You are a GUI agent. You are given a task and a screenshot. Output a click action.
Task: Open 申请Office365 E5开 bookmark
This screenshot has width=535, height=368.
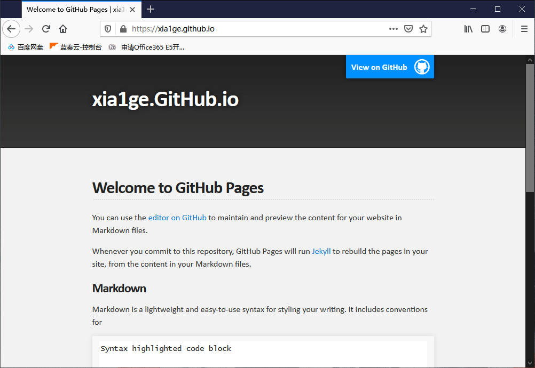(x=147, y=47)
